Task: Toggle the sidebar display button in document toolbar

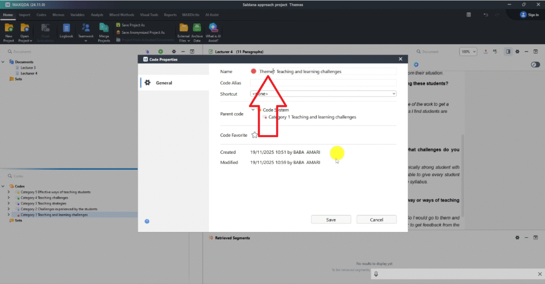Action: (508, 52)
